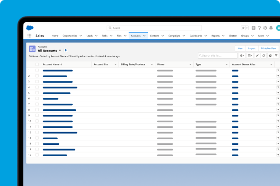Check the checkbox for row 8

point(37,110)
